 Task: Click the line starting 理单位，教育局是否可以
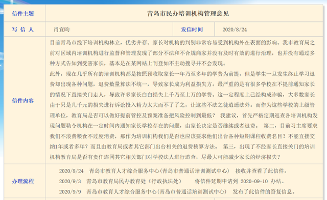183,115
